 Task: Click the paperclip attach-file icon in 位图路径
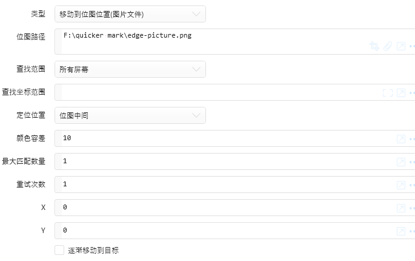[x=388, y=46]
